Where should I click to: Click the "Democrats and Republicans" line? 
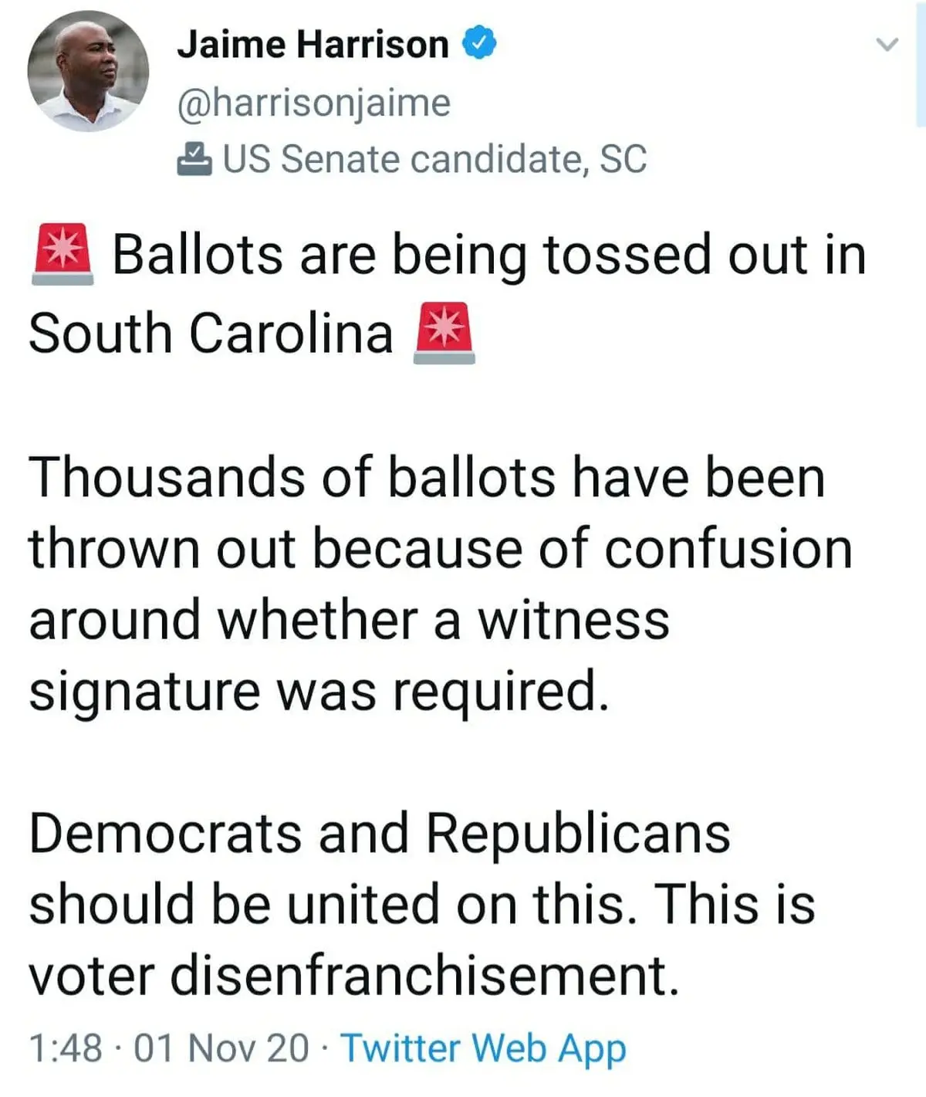coord(380,834)
